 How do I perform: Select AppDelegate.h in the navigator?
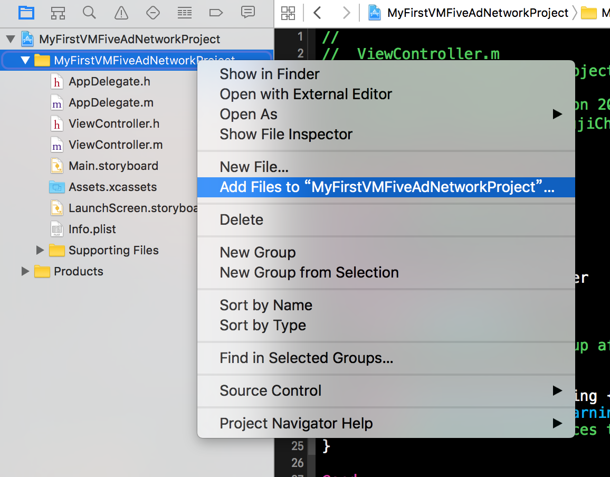(x=109, y=82)
